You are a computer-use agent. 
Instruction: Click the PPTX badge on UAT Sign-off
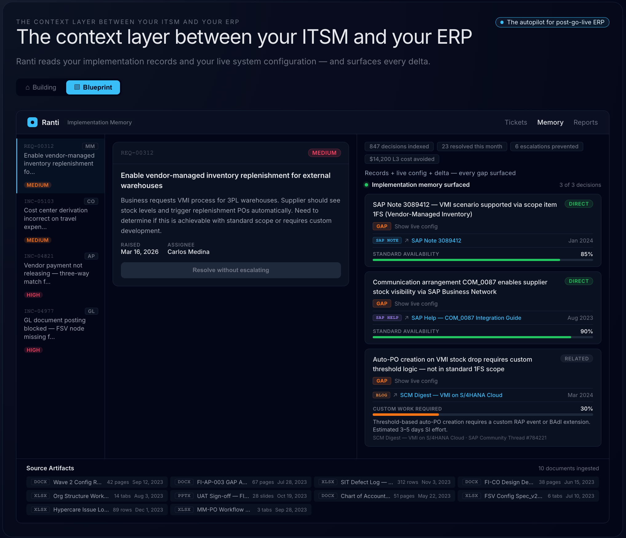pyautogui.click(x=184, y=496)
